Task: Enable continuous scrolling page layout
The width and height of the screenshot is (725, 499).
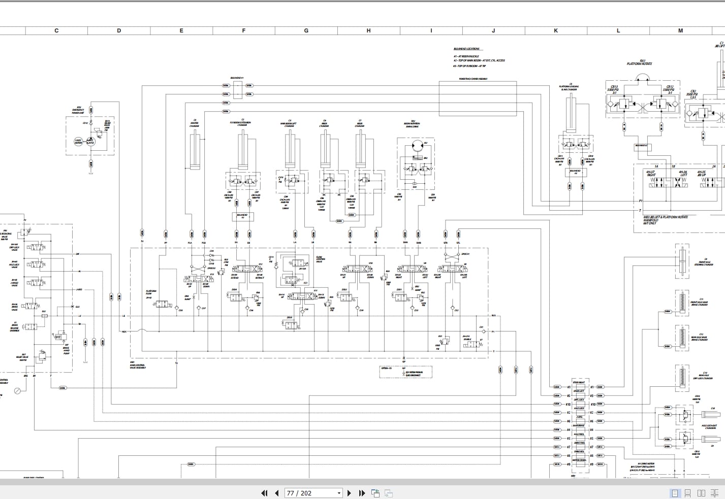Action: click(x=688, y=493)
